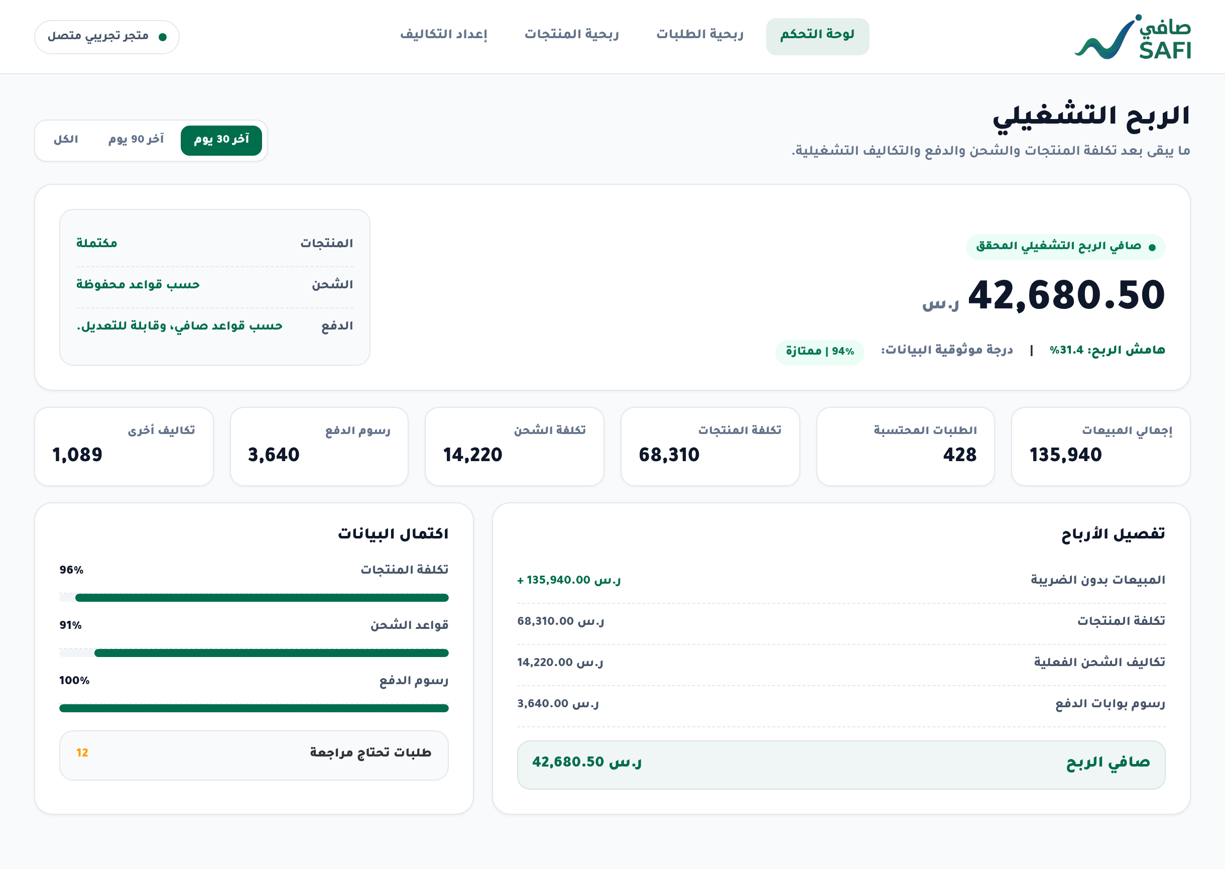Open the إجمالي المبيعات card
1225x869 pixels.
[x=1100, y=446]
